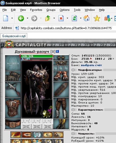116x143 pixels.
Task: Open the Favorites menu
Action: [36, 10]
